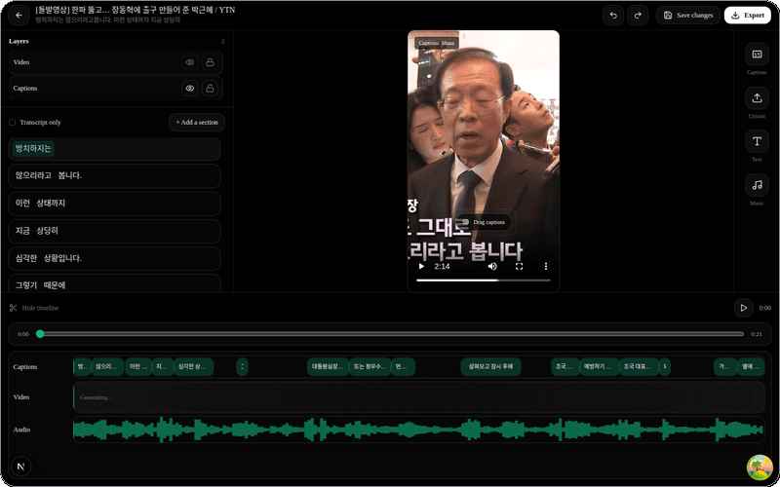Mute the preview volume
Viewport: 780px width, 487px height.
tap(492, 266)
